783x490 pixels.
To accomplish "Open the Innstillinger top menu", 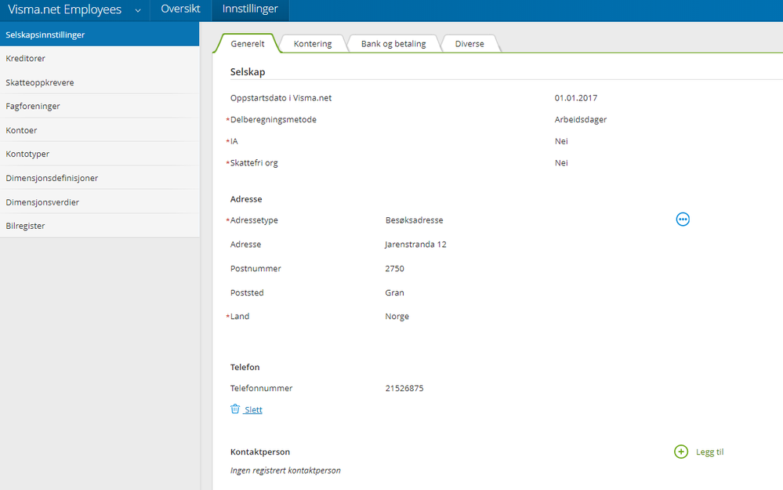I will (x=250, y=9).
